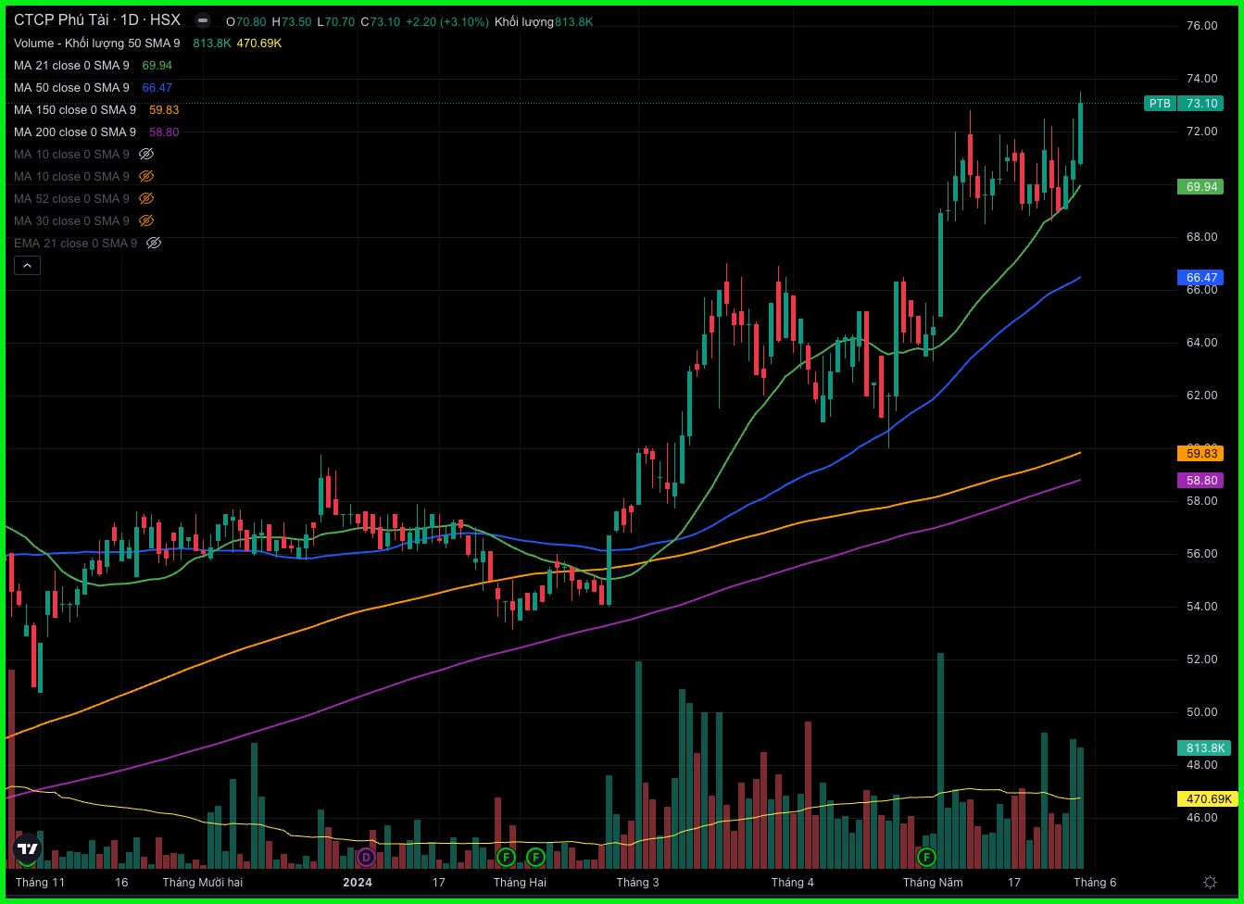Click the close price value C73.10

coord(380,21)
